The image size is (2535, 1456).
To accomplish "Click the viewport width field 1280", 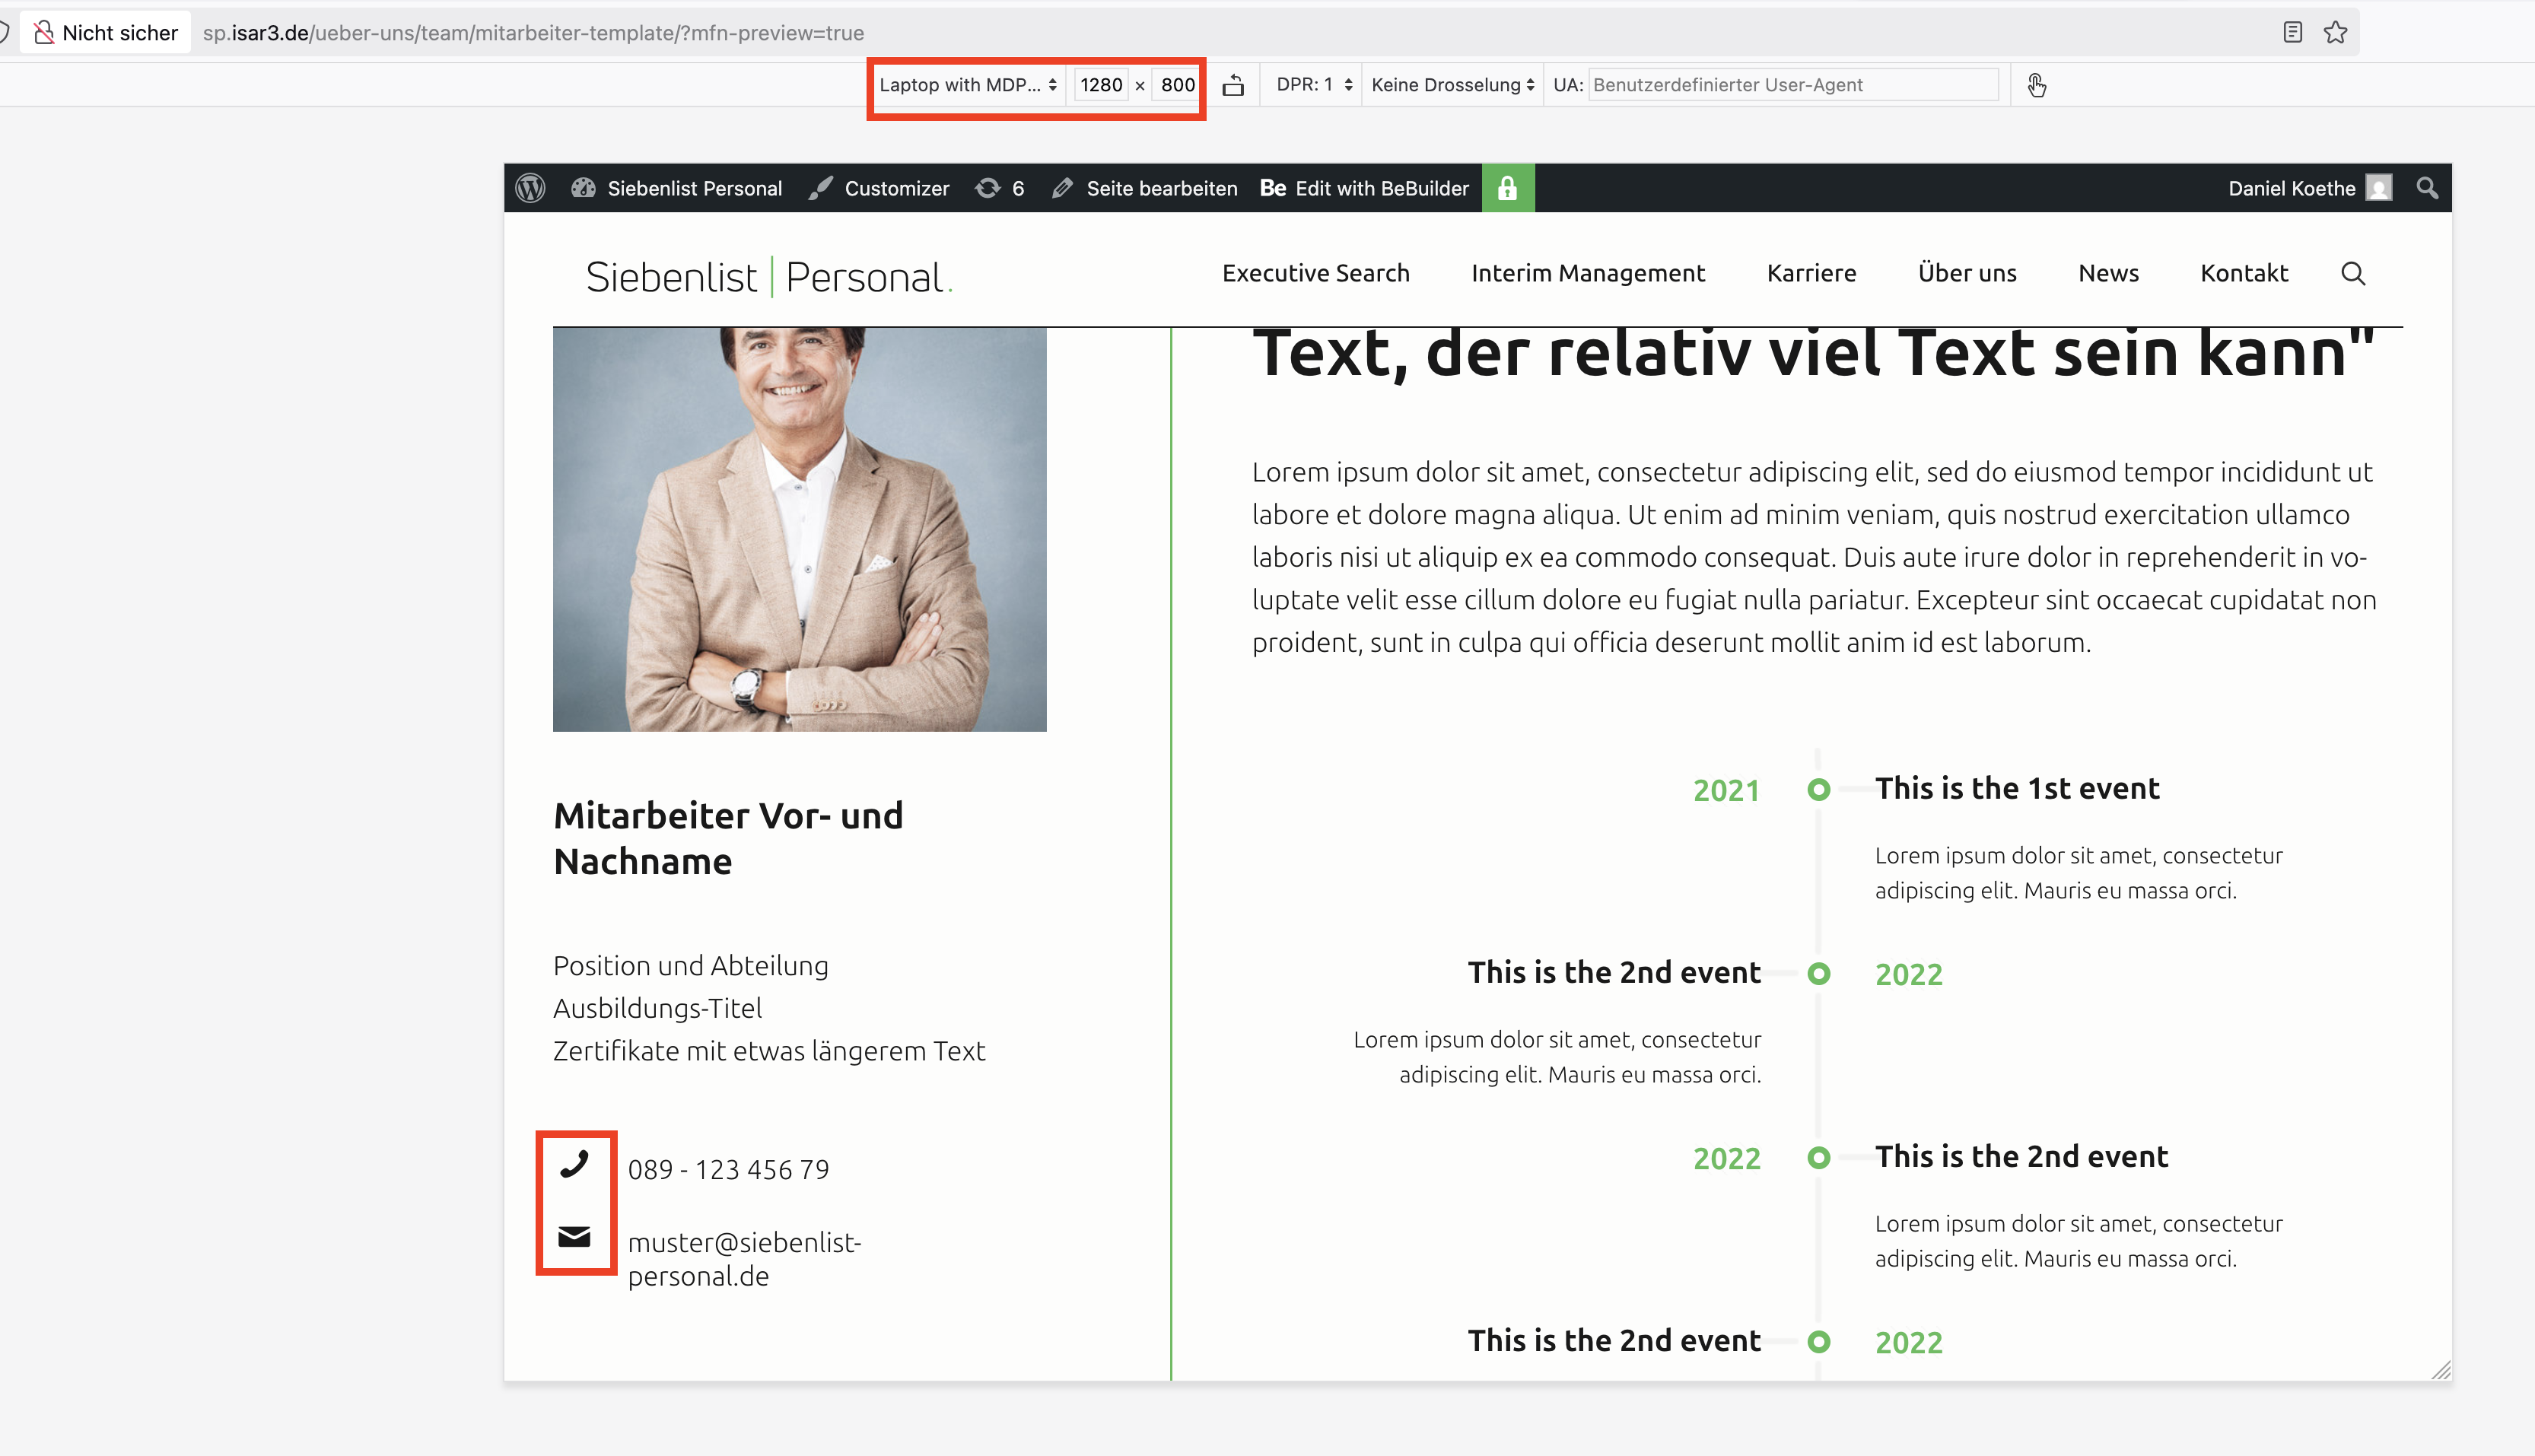I will (1100, 85).
